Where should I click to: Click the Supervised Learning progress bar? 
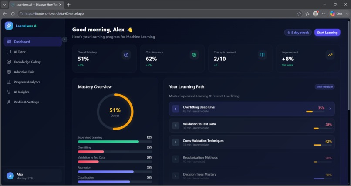tap(115, 142)
